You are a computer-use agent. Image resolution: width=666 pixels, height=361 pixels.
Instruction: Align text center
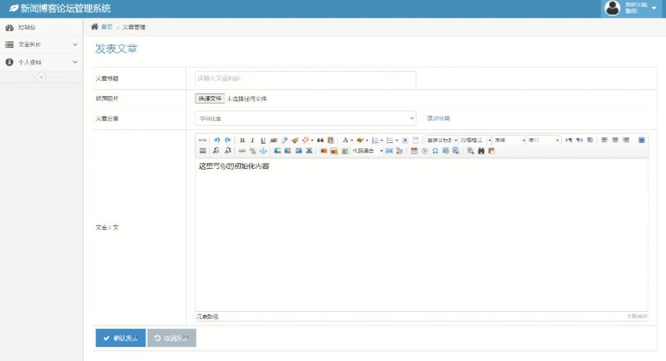click(x=615, y=140)
